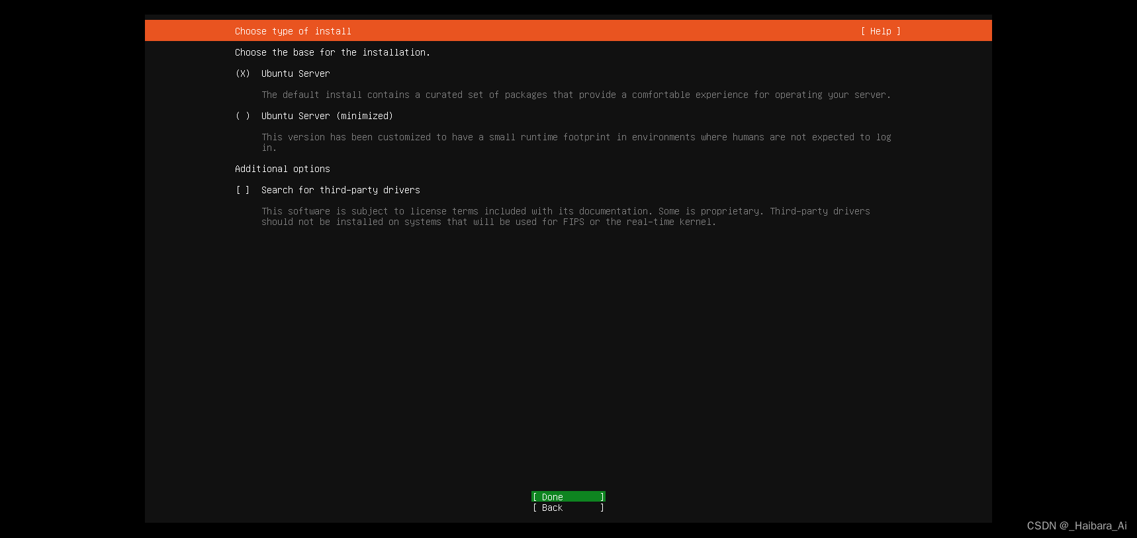Click the minimized version description text
Image resolution: width=1137 pixels, height=538 pixels.
[576, 142]
